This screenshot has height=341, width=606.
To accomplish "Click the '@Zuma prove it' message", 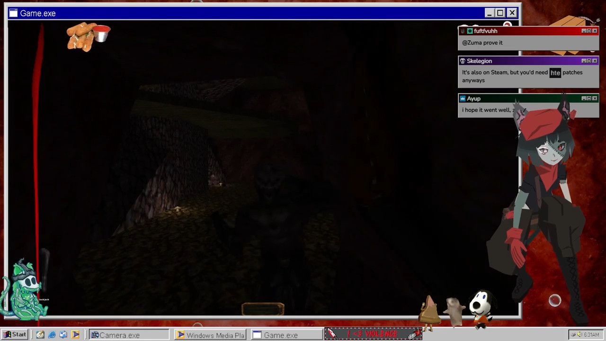I will tap(482, 43).
